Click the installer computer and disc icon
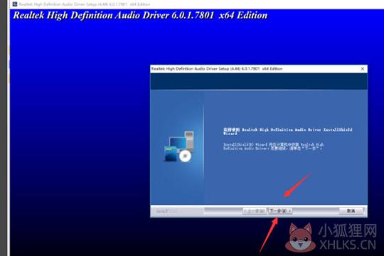Screen dimensions: 384x256 (x=179, y=146)
